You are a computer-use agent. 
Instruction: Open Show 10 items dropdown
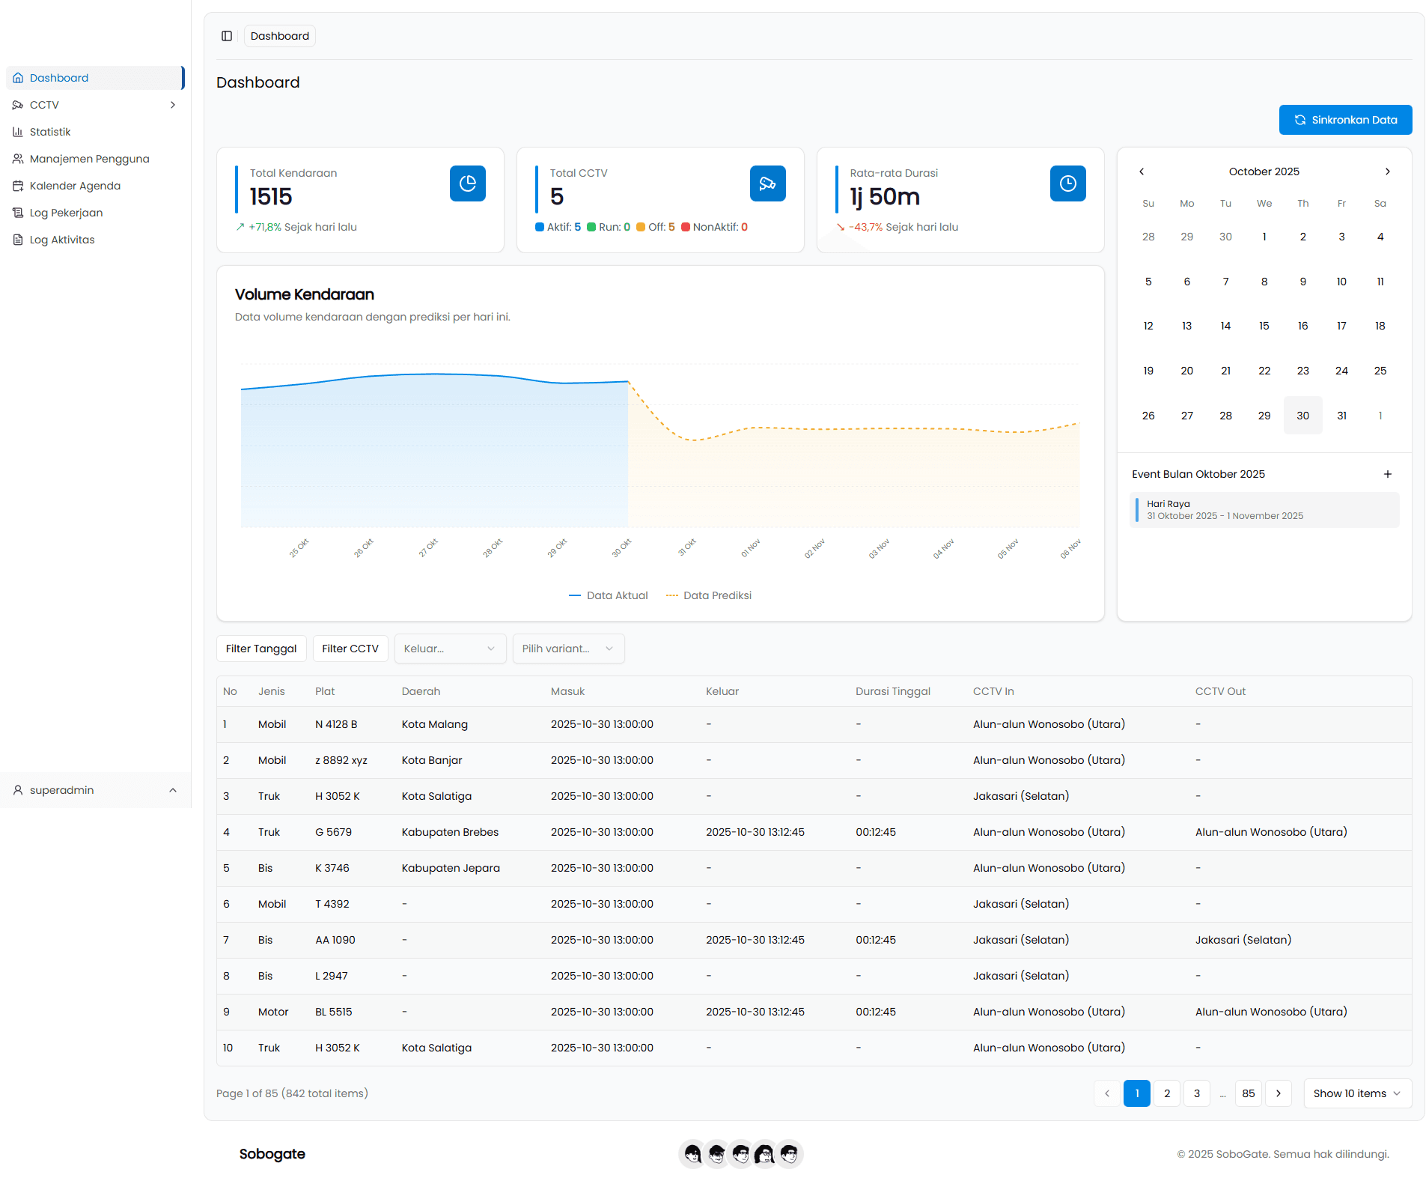coord(1357,1093)
